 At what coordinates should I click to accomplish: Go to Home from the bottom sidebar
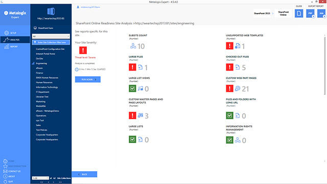point(9,161)
